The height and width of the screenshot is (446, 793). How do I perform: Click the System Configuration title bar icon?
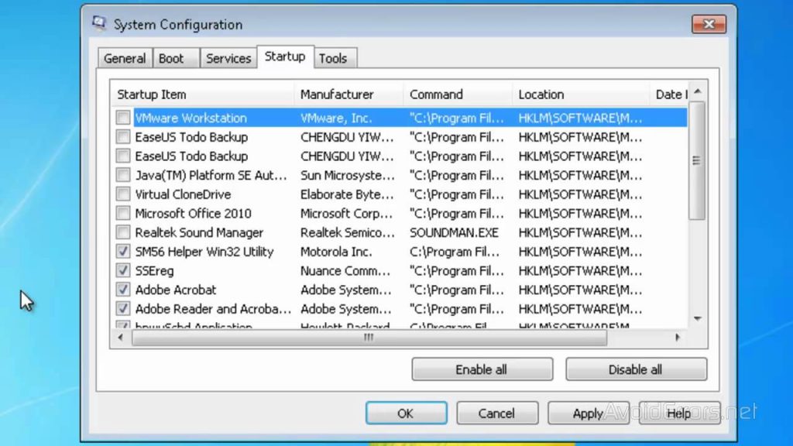click(98, 24)
